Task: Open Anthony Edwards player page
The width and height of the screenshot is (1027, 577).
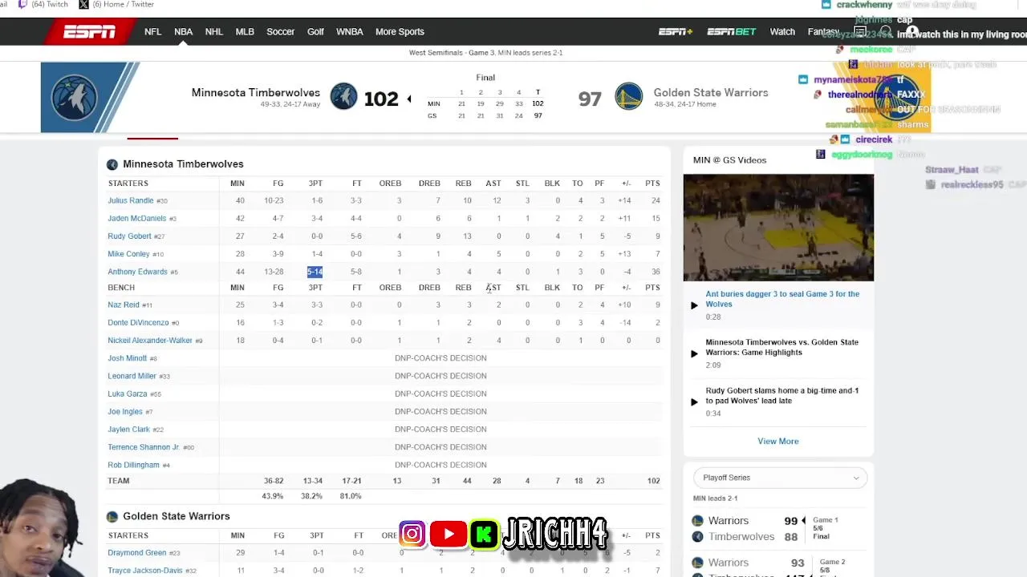Action: [137, 272]
